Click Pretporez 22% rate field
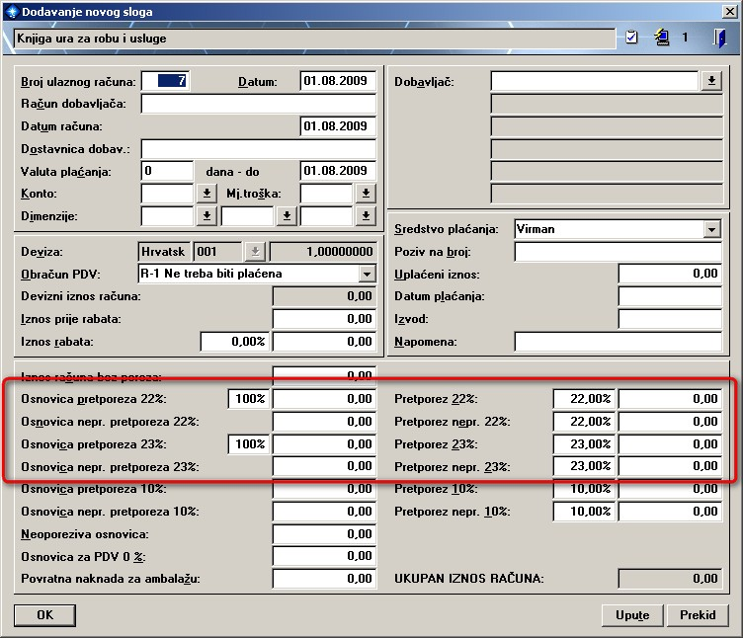Image resolution: width=743 pixels, height=638 pixels. [x=584, y=399]
